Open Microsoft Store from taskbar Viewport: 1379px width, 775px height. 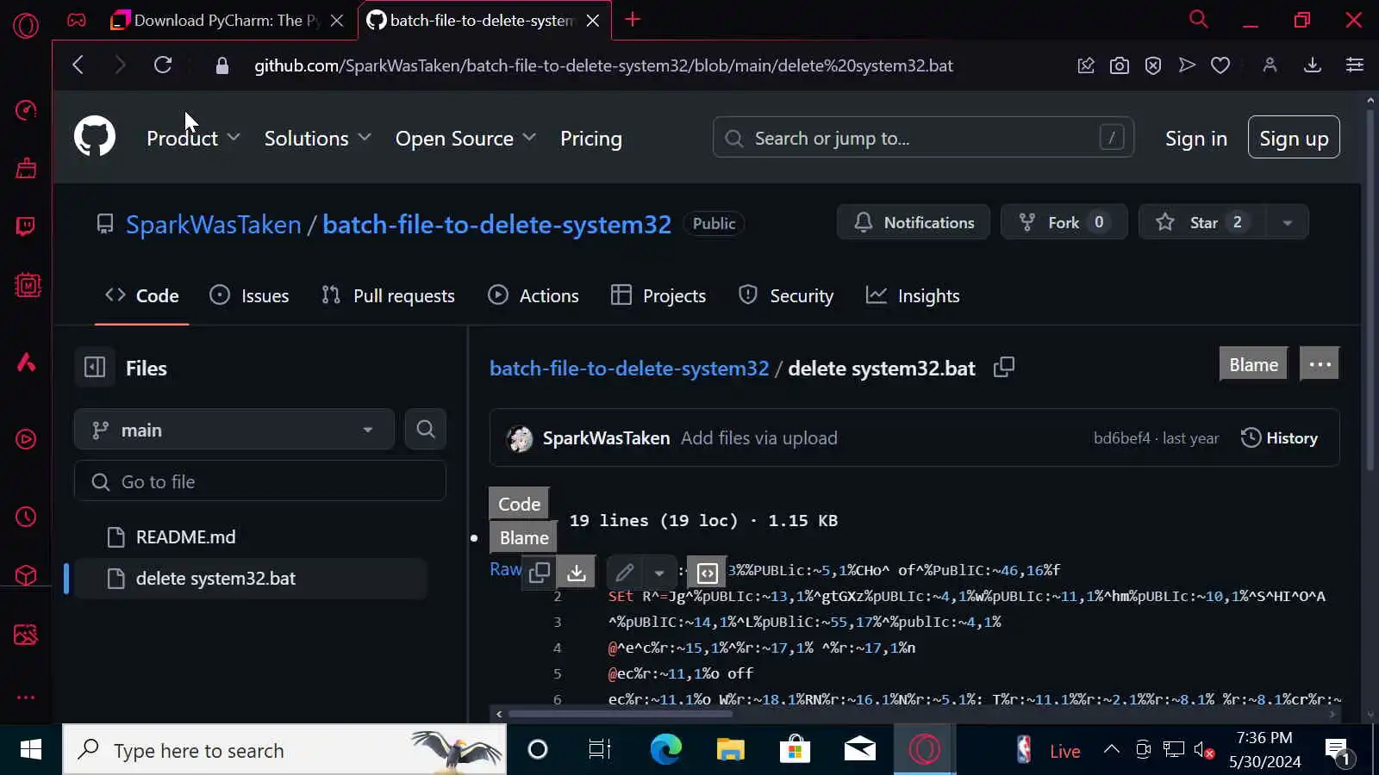(x=795, y=750)
